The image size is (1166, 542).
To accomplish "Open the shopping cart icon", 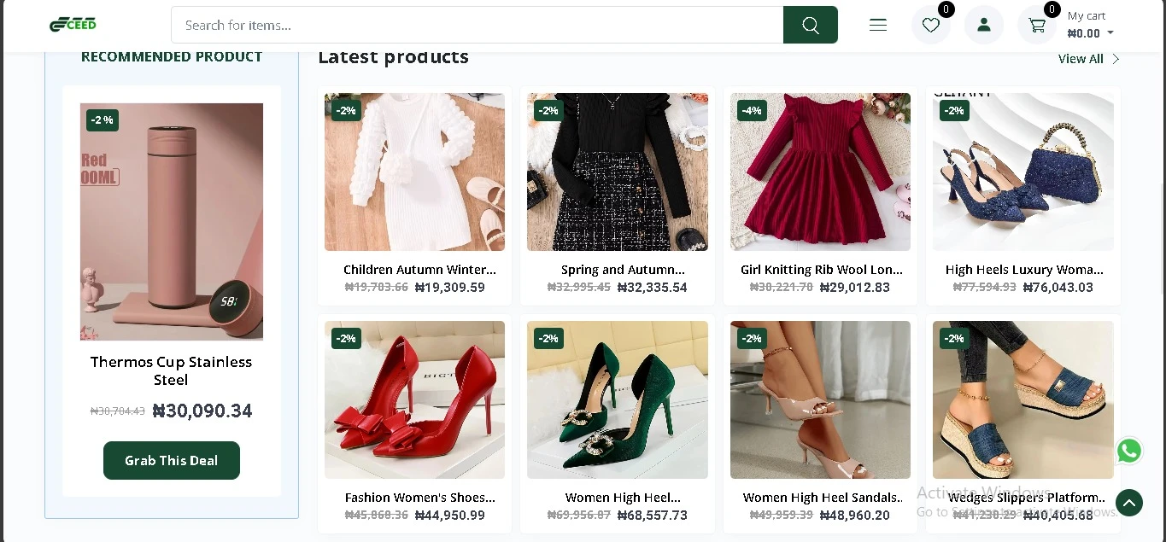I will (1037, 26).
